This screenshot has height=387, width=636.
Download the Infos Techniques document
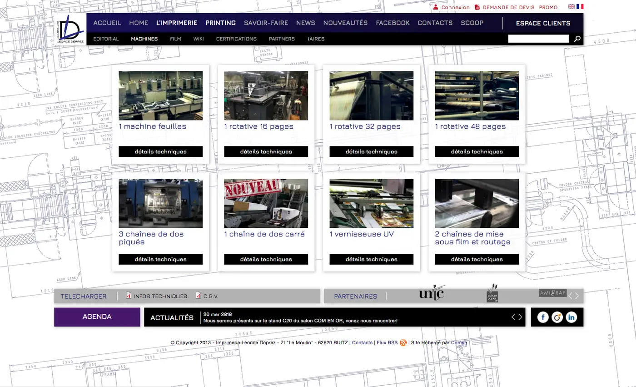click(x=160, y=297)
